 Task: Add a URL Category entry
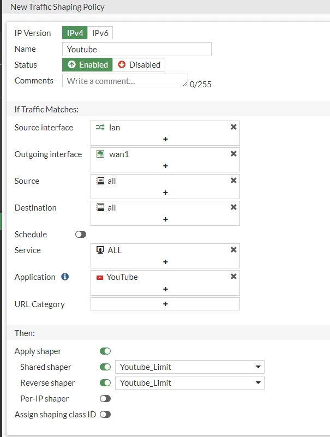pos(165,304)
